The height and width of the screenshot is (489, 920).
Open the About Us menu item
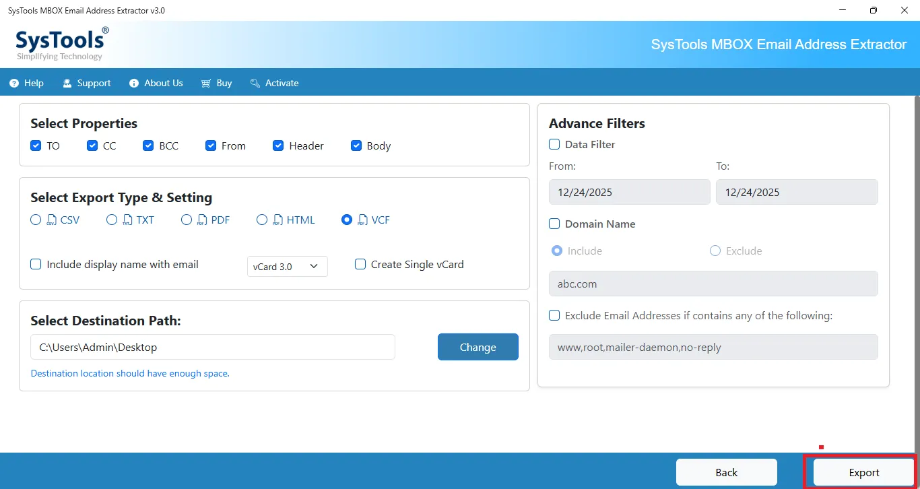click(x=156, y=84)
